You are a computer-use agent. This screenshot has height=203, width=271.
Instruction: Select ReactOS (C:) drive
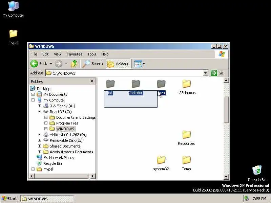(61, 112)
